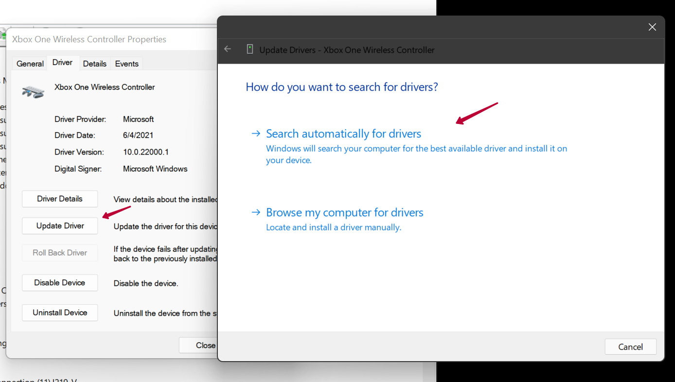Click the Xbox controller device icon
The image size is (675, 382).
point(33,91)
